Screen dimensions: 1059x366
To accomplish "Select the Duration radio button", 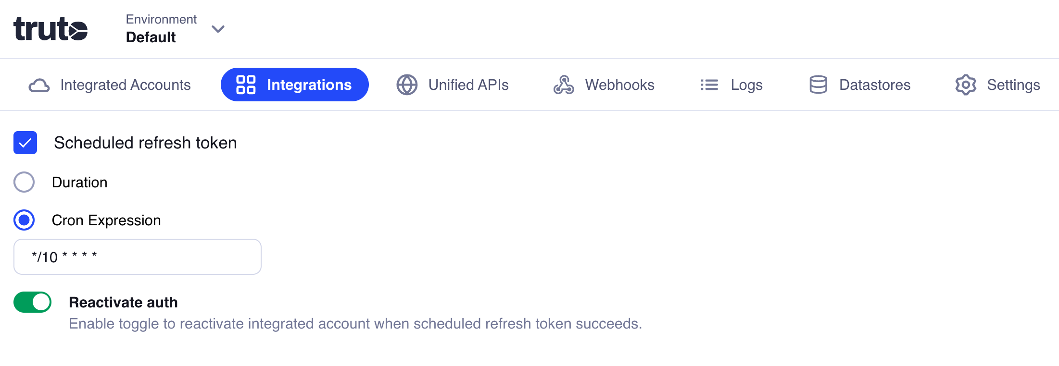I will [x=24, y=183].
